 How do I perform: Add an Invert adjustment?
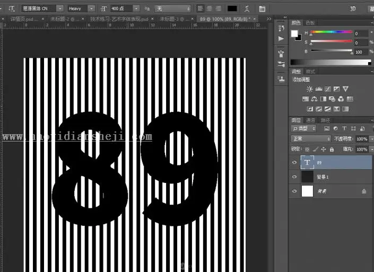coord(310,109)
